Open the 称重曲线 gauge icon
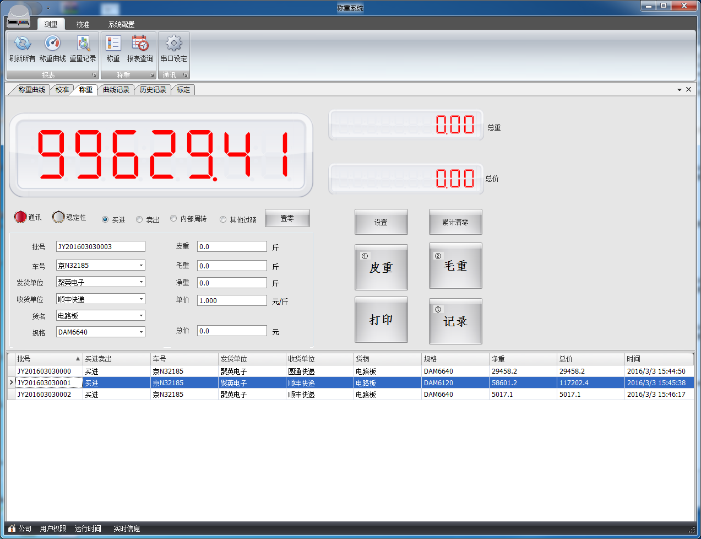 (x=52, y=44)
